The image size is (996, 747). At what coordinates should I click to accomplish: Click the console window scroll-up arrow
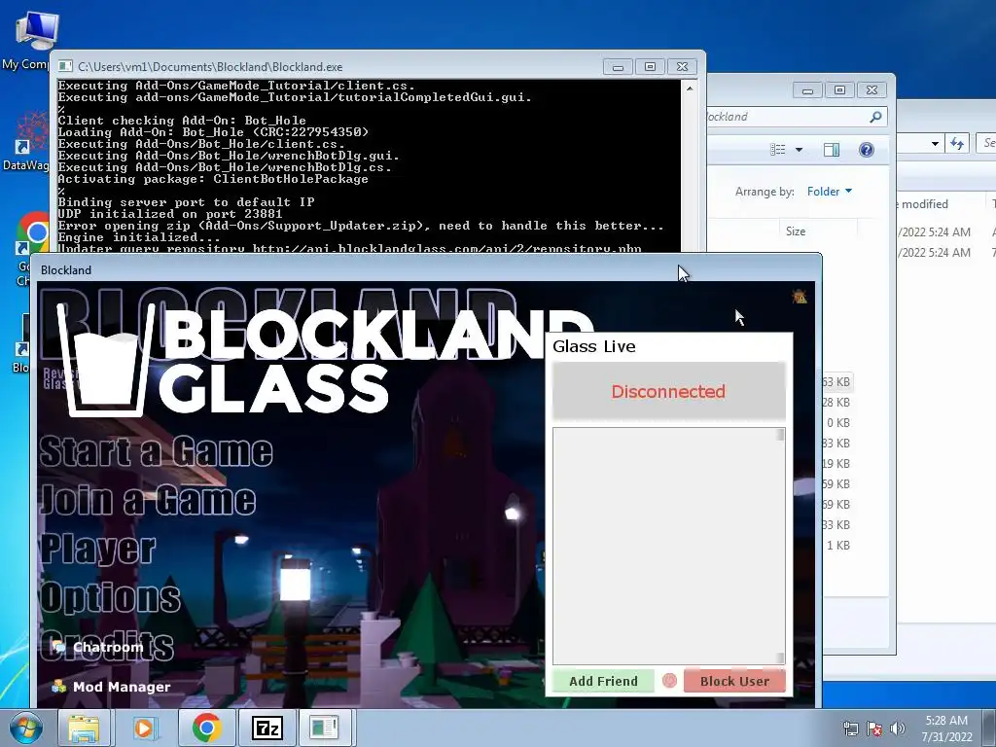pyautogui.click(x=690, y=89)
